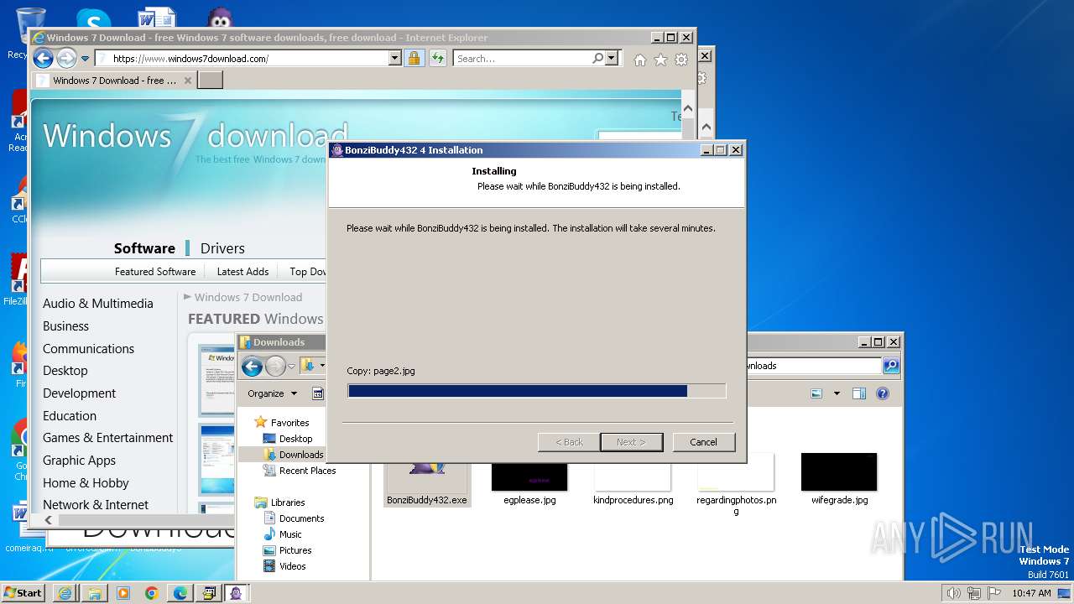Image resolution: width=1074 pixels, height=604 pixels.
Task: Open Desktop category on website
Action: [65, 371]
